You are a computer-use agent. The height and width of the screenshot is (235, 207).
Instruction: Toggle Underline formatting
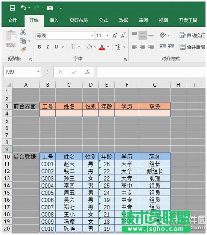[56, 47]
